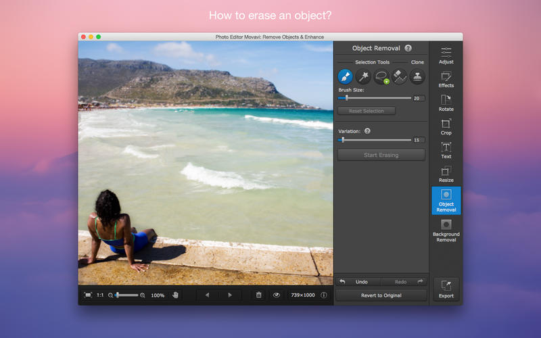This screenshot has height=338, width=541.
Task: Switch to the Crop tab
Action: pos(446,126)
